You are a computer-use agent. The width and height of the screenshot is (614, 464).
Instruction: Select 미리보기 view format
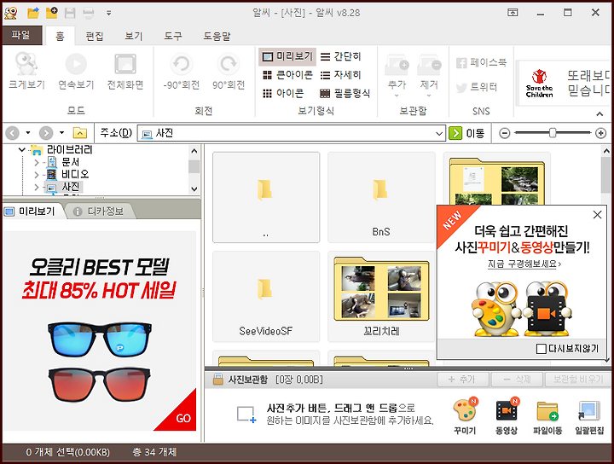pos(288,57)
